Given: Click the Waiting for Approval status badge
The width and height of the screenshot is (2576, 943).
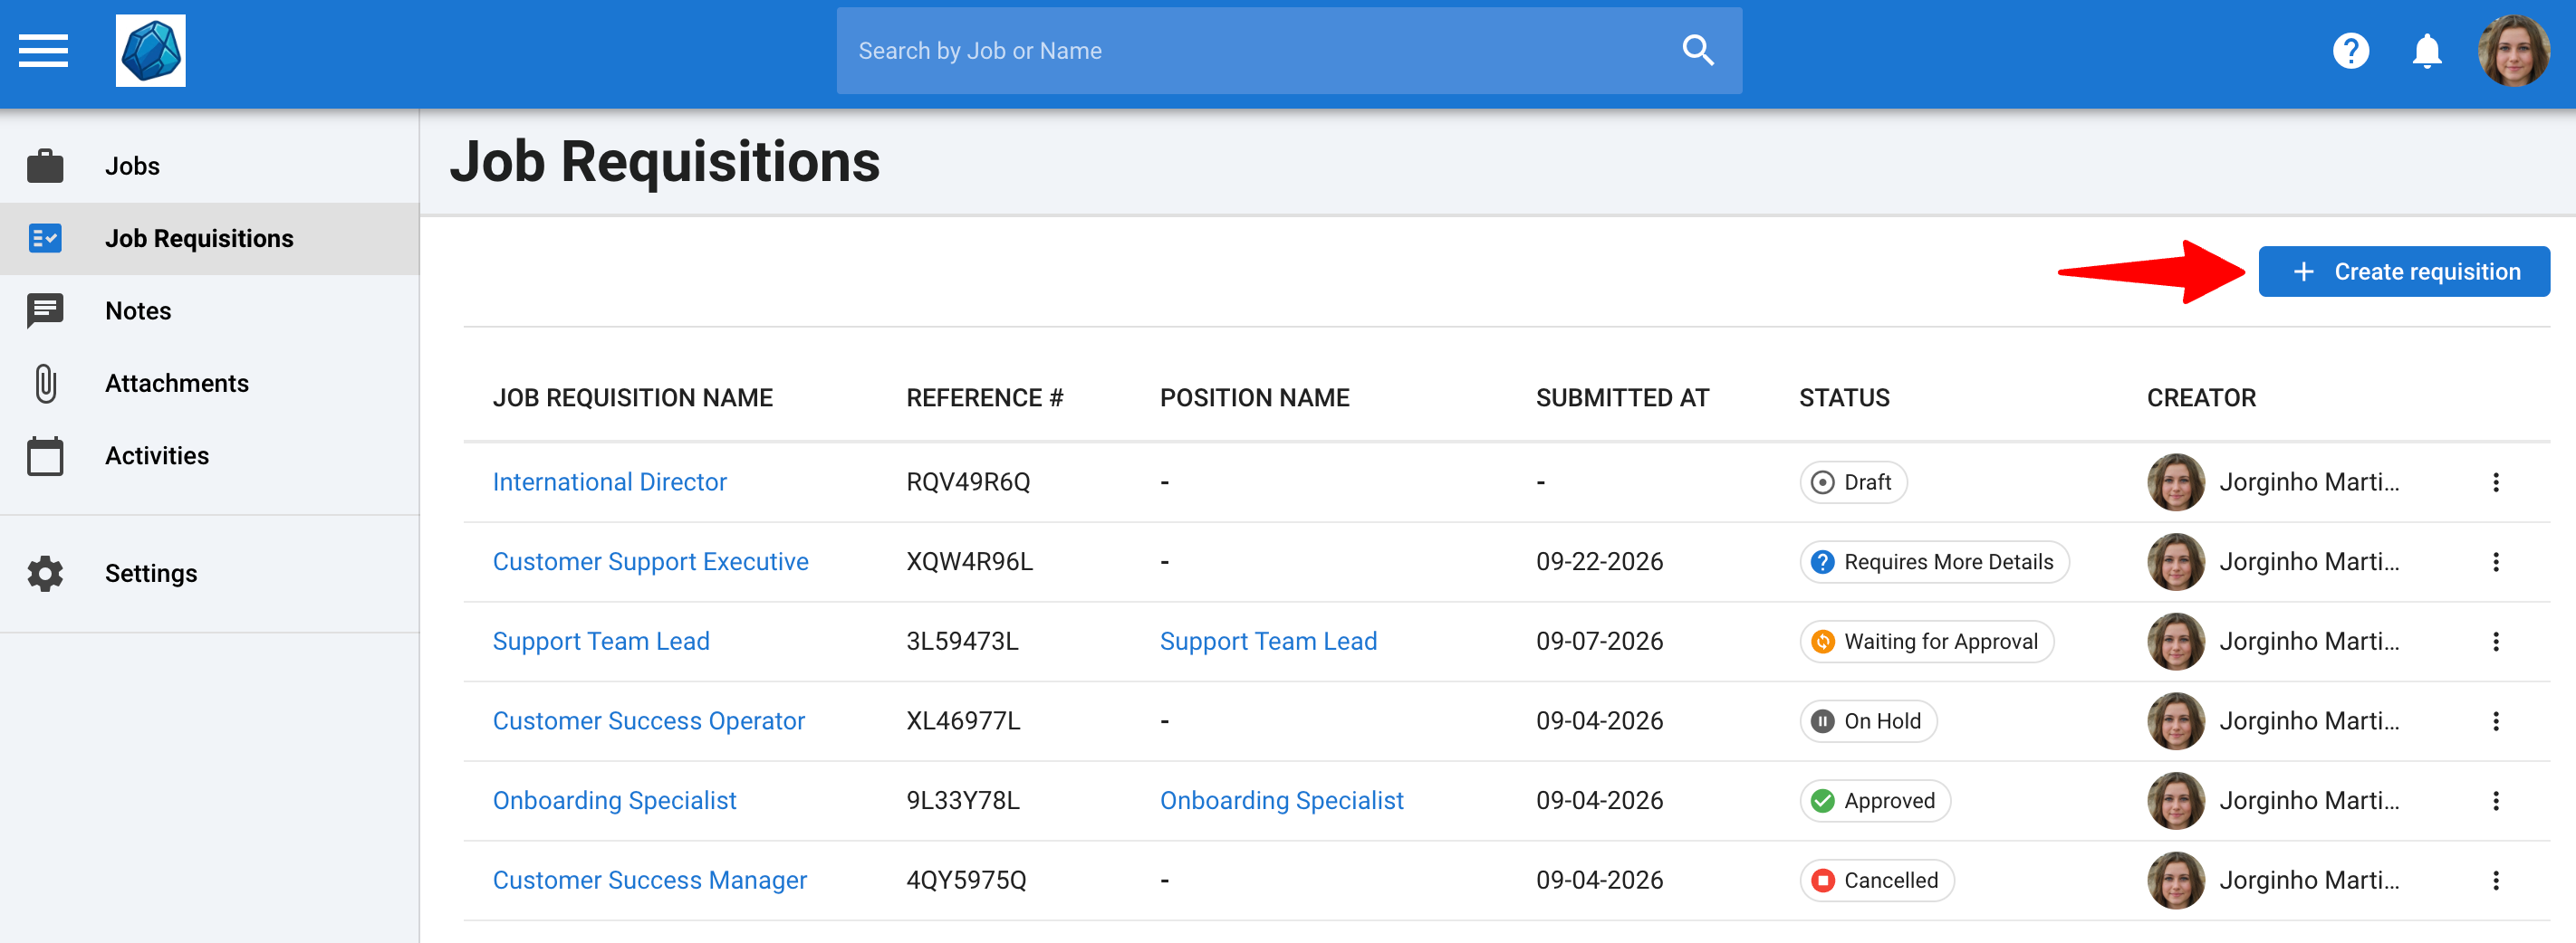Looking at the screenshot, I should pyautogui.click(x=1926, y=643).
